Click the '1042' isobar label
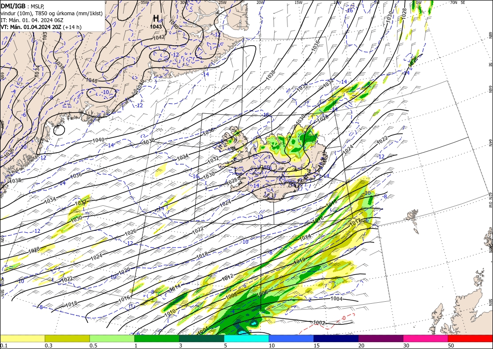The height and width of the screenshot is (349, 493). [158, 37]
